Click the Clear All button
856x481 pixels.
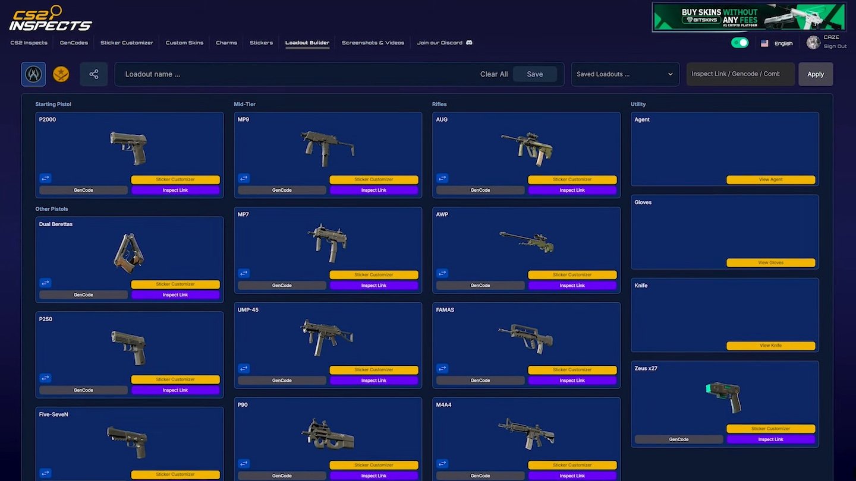[x=494, y=74]
